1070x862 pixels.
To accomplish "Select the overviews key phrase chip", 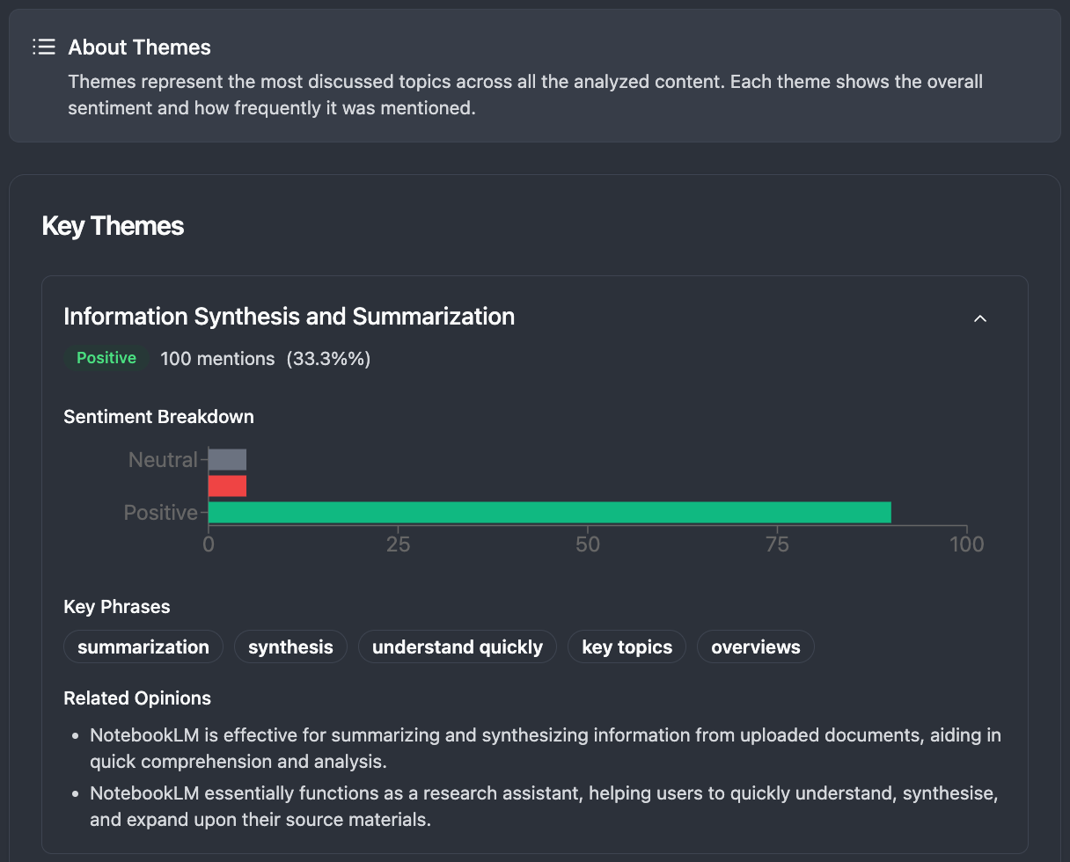I will [x=755, y=646].
